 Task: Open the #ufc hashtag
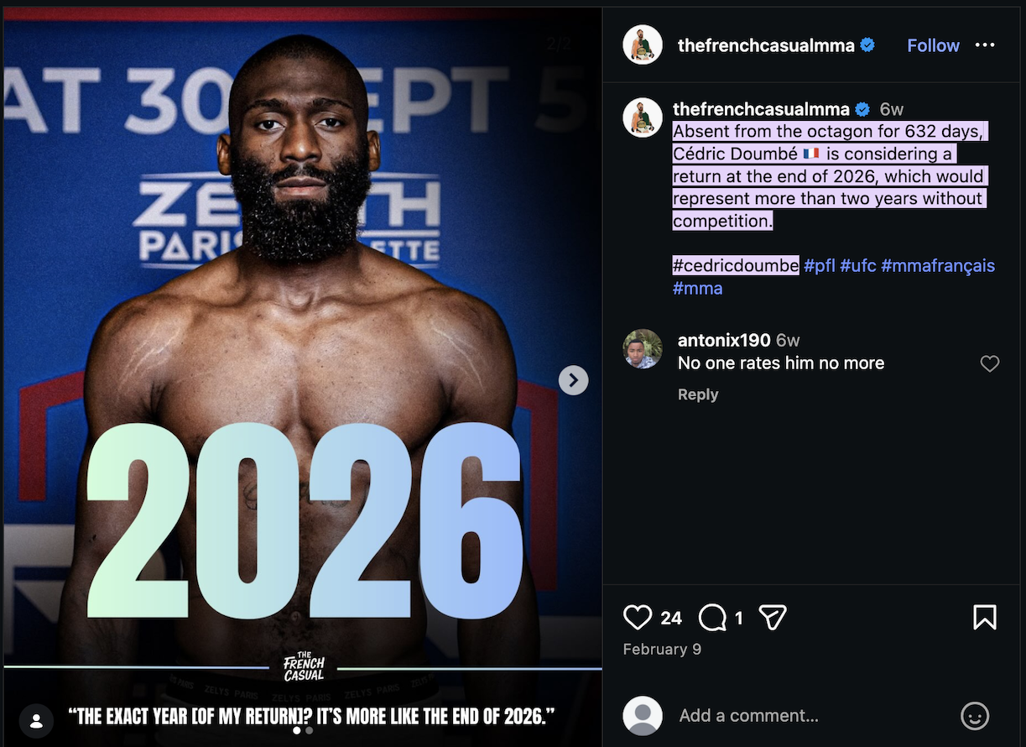[x=858, y=265]
